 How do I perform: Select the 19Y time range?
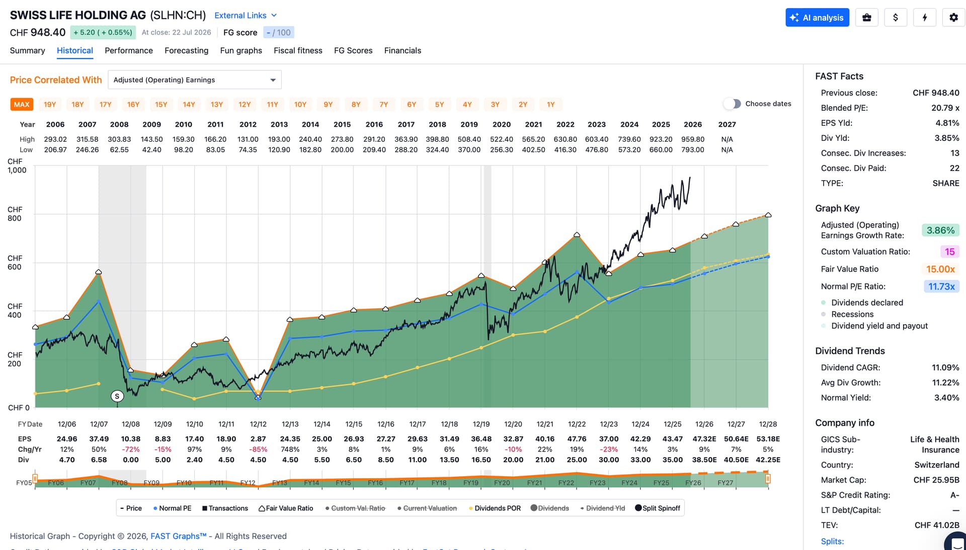point(50,105)
